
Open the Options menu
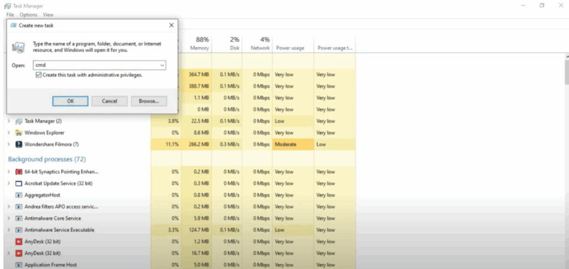click(28, 15)
